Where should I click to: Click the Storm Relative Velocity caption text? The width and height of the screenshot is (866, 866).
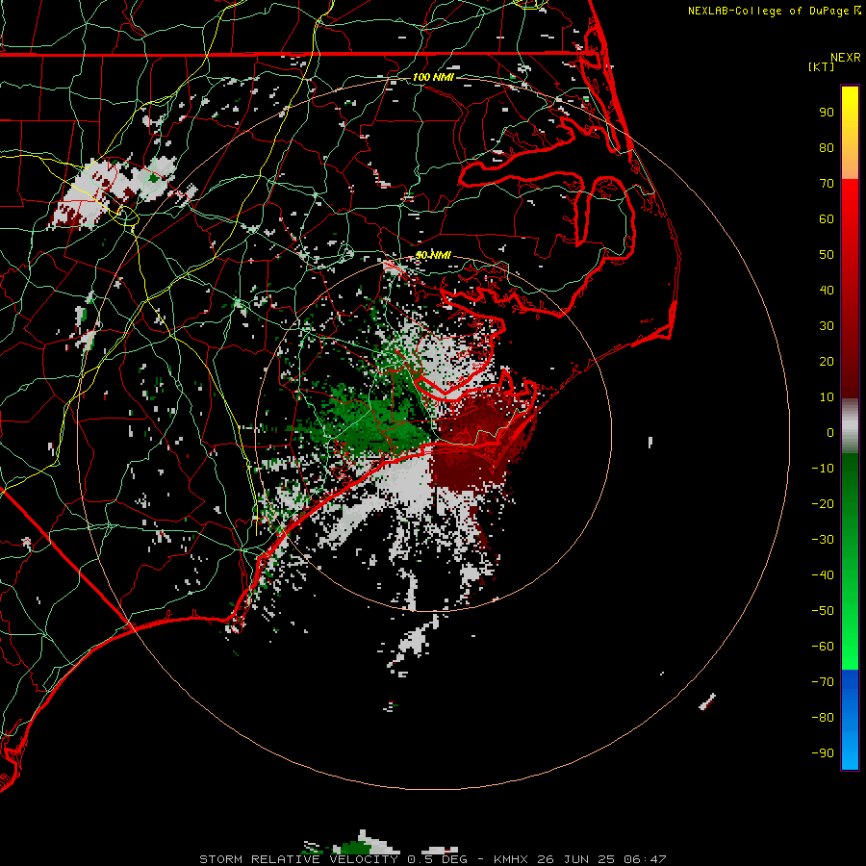coord(432,859)
